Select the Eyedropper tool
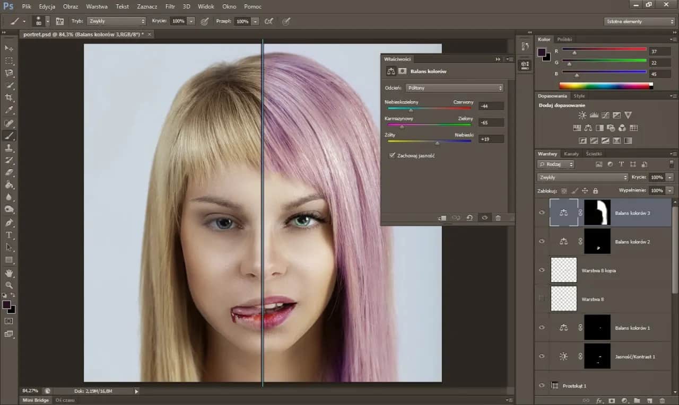Screen dimensions: 679x405 8,111
